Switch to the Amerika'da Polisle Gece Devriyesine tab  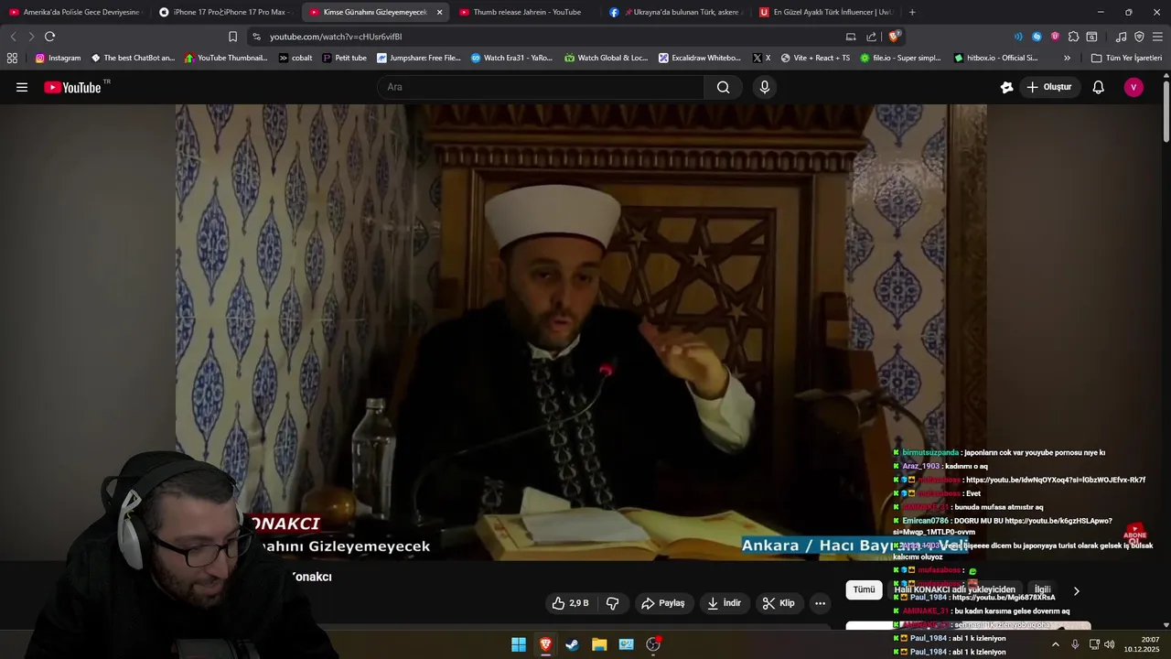pyautogui.click(x=74, y=12)
